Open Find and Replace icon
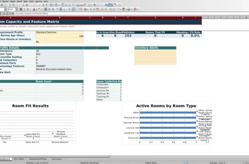The width and height of the screenshot is (249, 164). (x=43, y=5)
